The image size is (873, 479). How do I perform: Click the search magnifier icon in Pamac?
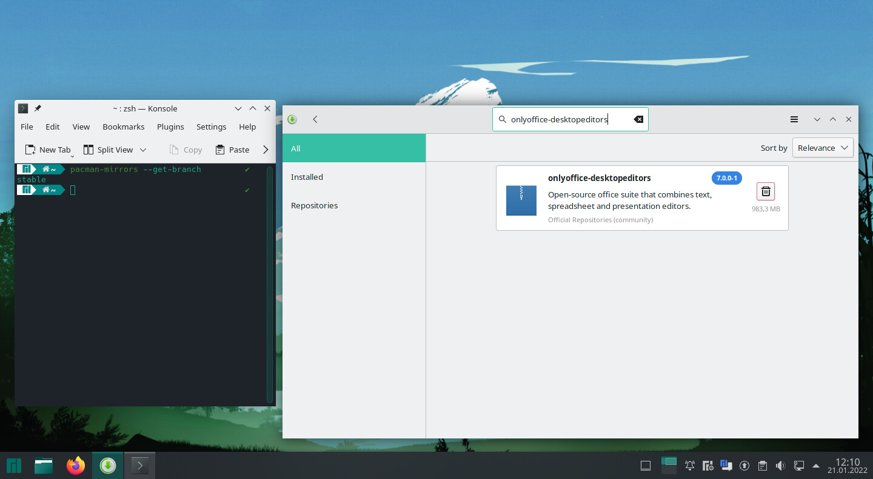click(502, 119)
